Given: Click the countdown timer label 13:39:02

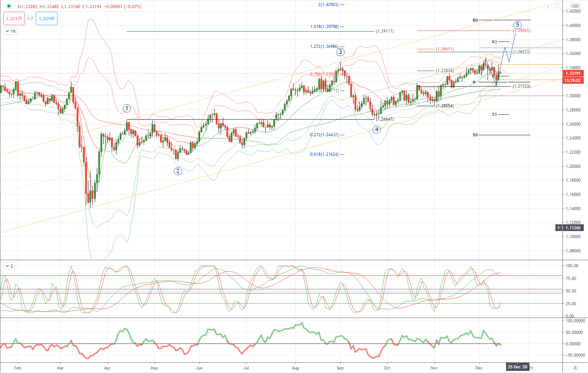Looking at the screenshot, I should (x=573, y=81).
